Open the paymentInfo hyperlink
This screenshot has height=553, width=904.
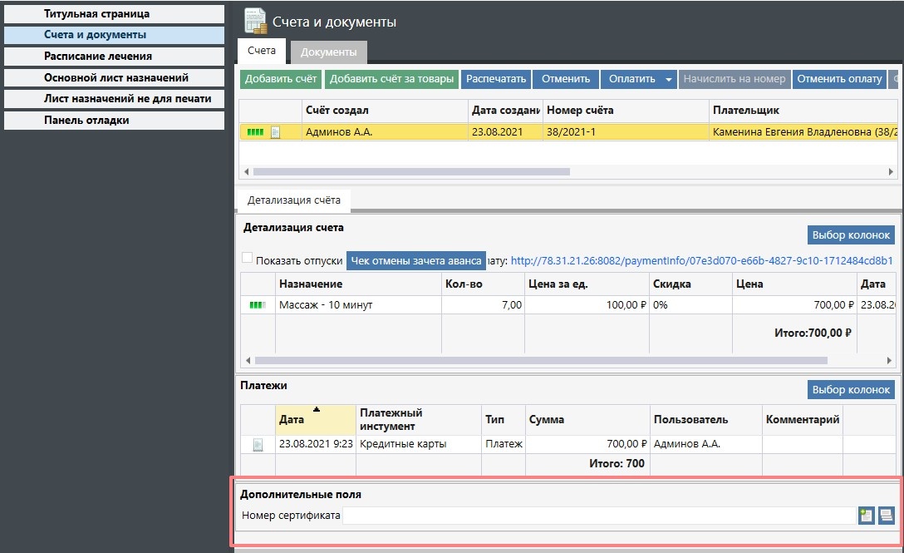(702, 261)
